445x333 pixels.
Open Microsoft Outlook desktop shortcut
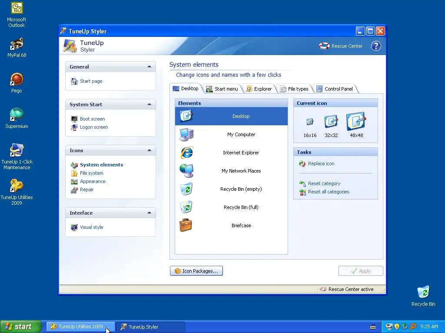click(17, 15)
